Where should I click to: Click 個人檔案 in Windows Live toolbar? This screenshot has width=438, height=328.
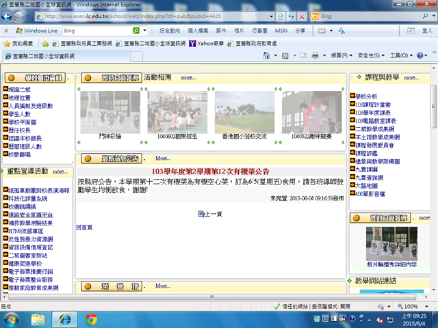(x=198, y=31)
